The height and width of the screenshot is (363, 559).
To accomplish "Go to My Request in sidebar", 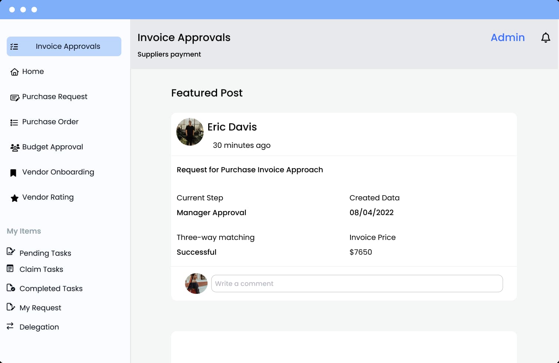I will pyautogui.click(x=40, y=308).
